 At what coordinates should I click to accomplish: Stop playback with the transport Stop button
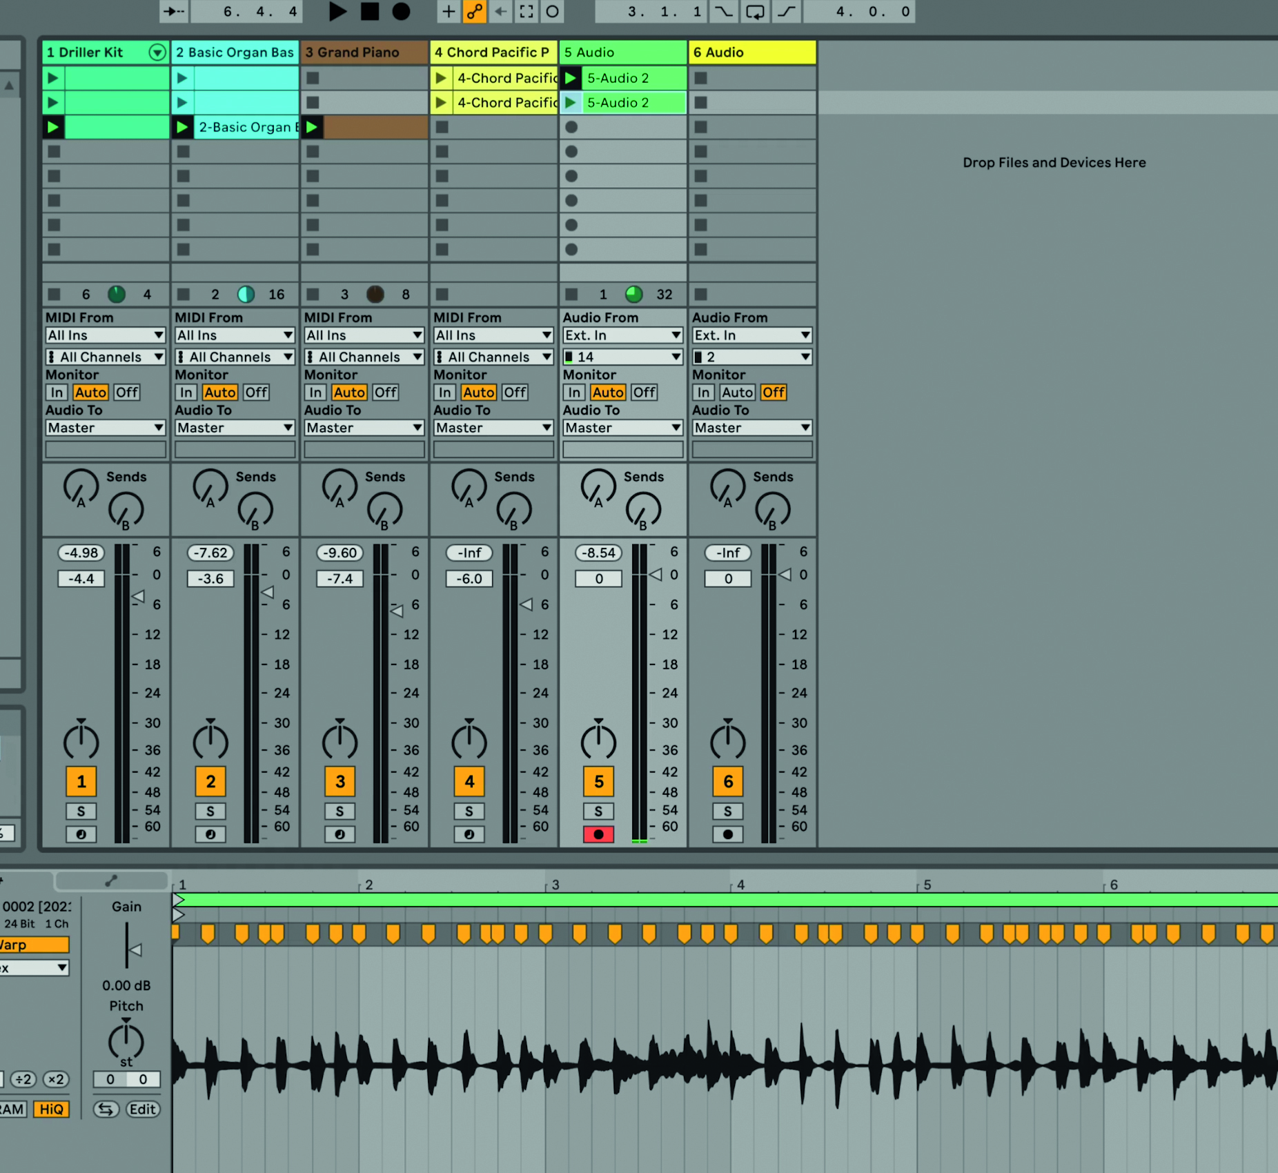tap(370, 11)
